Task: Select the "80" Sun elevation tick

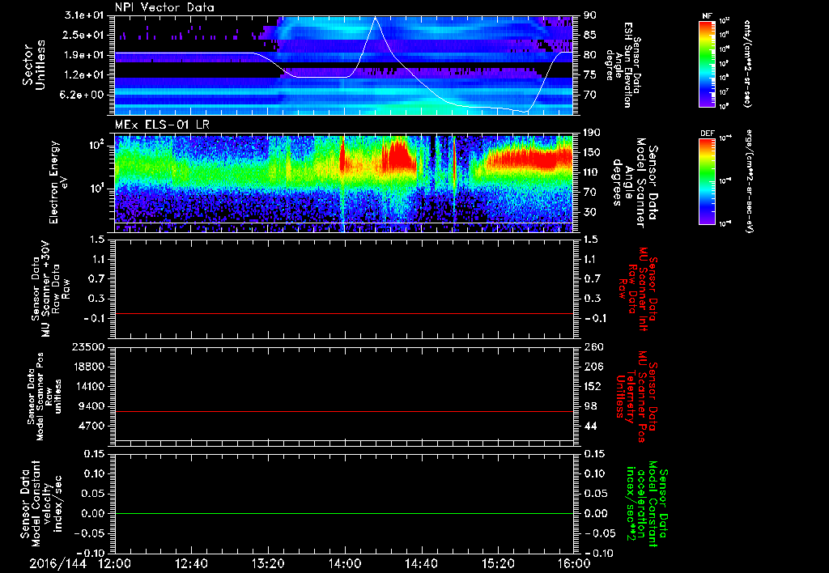Action: tap(589, 55)
